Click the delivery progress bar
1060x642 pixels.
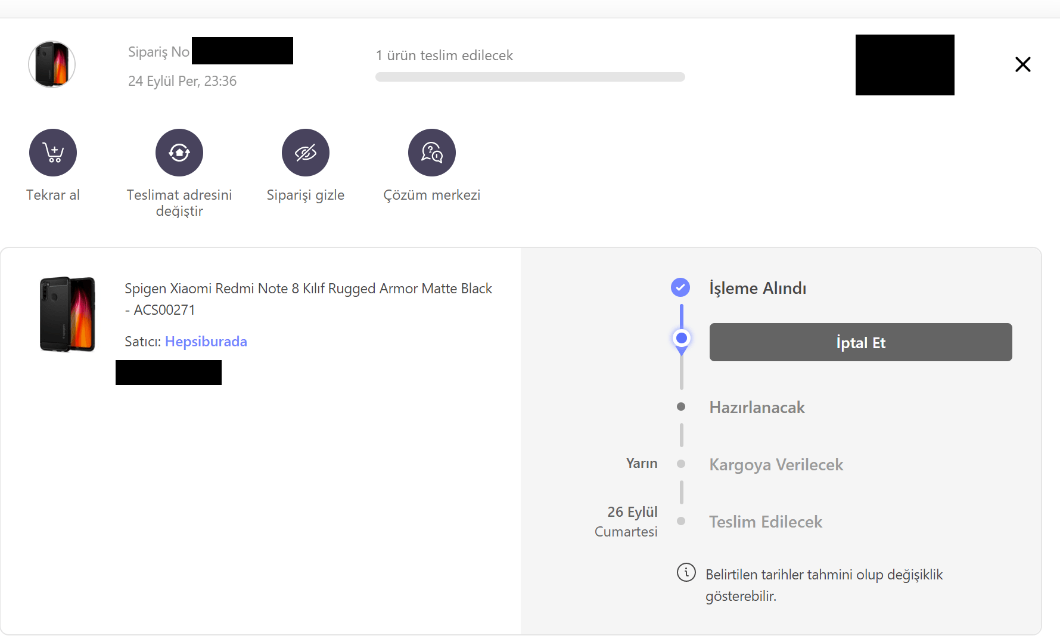point(530,77)
